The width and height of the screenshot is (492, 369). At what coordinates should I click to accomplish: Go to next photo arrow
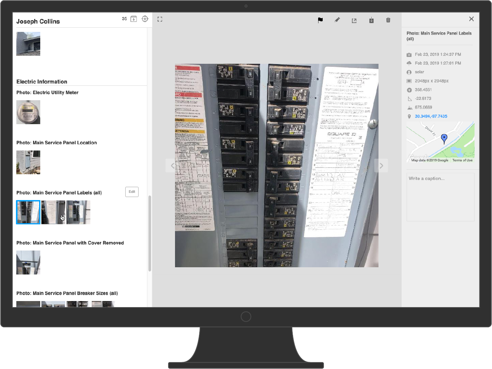381,166
